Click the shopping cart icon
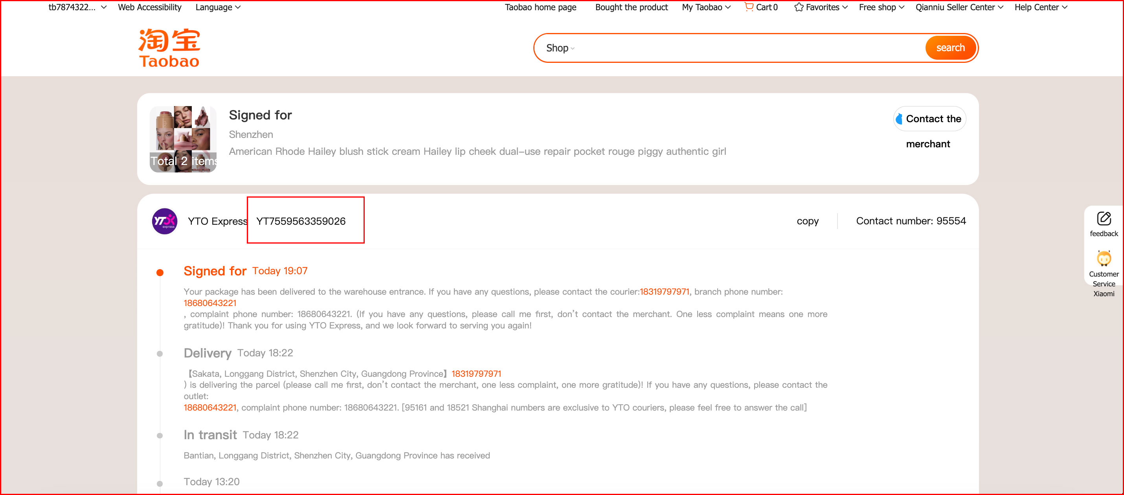Viewport: 1124px width, 495px height. click(x=749, y=7)
